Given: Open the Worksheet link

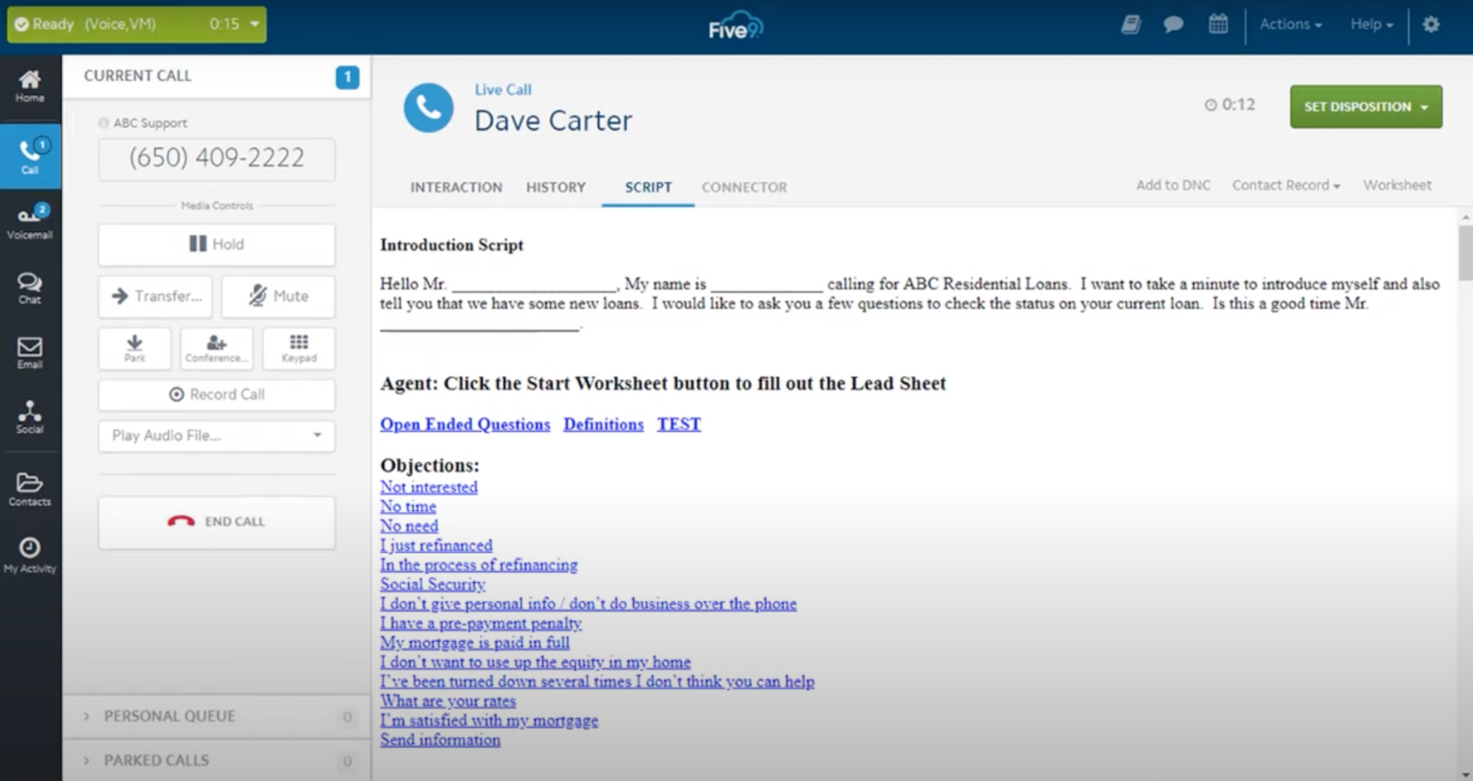Looking at the screenshot, I should click(1397, 185).
